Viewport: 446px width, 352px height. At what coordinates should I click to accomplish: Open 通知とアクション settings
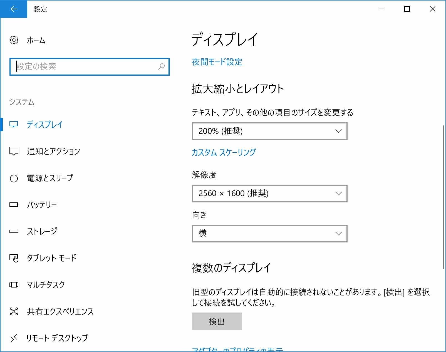tap(53, 151)
